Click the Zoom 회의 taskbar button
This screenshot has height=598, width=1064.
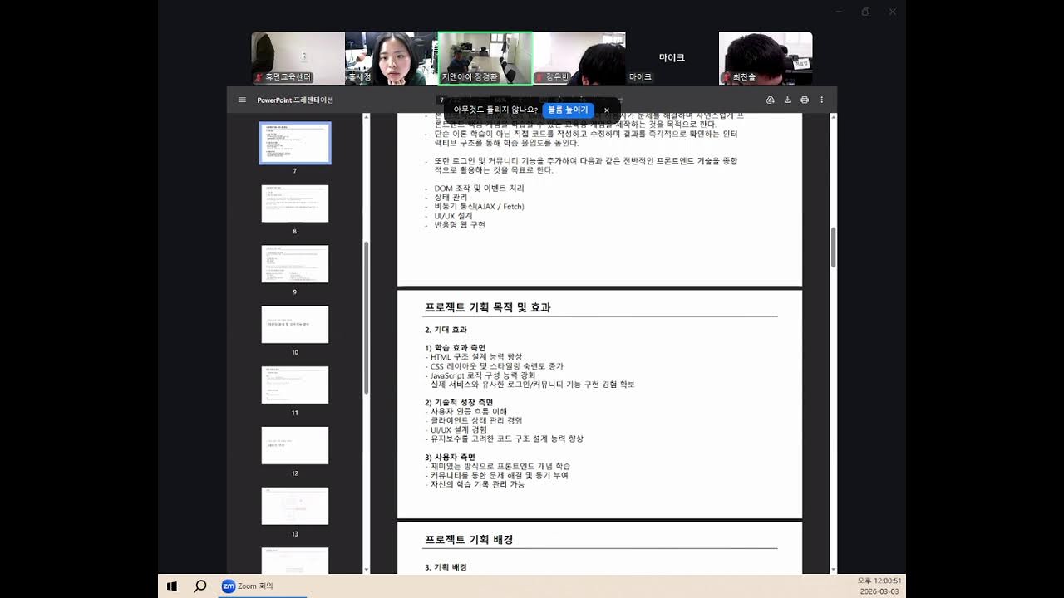[264, 586]
